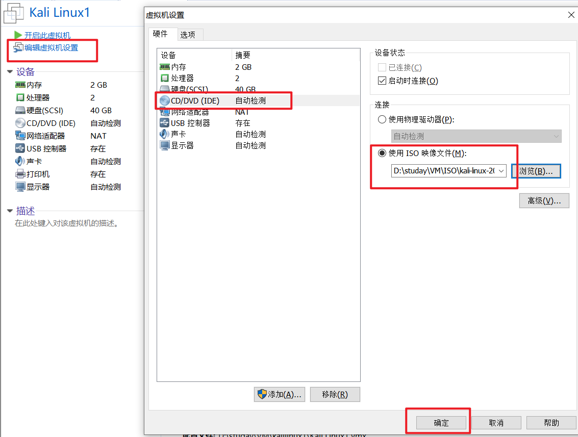Click the 帮助 help button

click(x=551, y=423)
